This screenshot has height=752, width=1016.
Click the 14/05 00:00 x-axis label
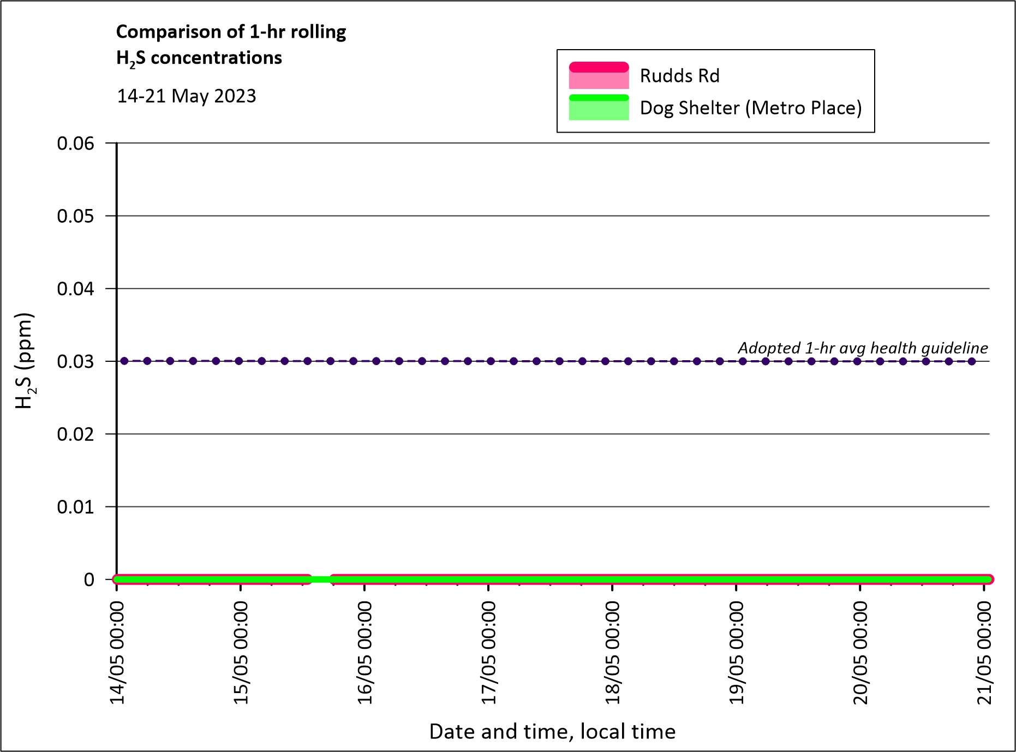[x=117, y=653]
